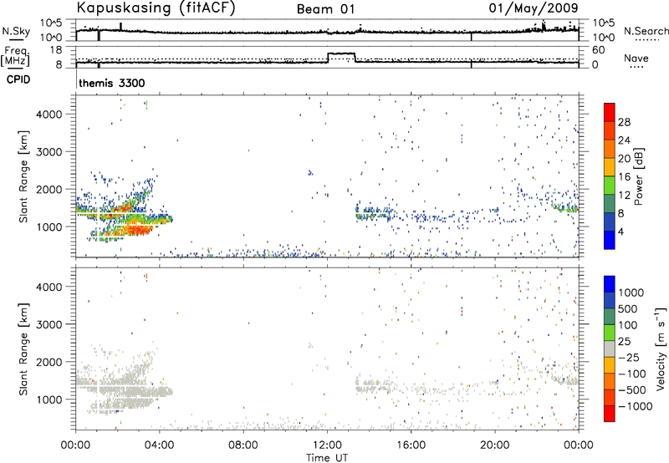Select the Beam 01 label
This screenshot has height=463, width=669.
(x=325, y=9)
